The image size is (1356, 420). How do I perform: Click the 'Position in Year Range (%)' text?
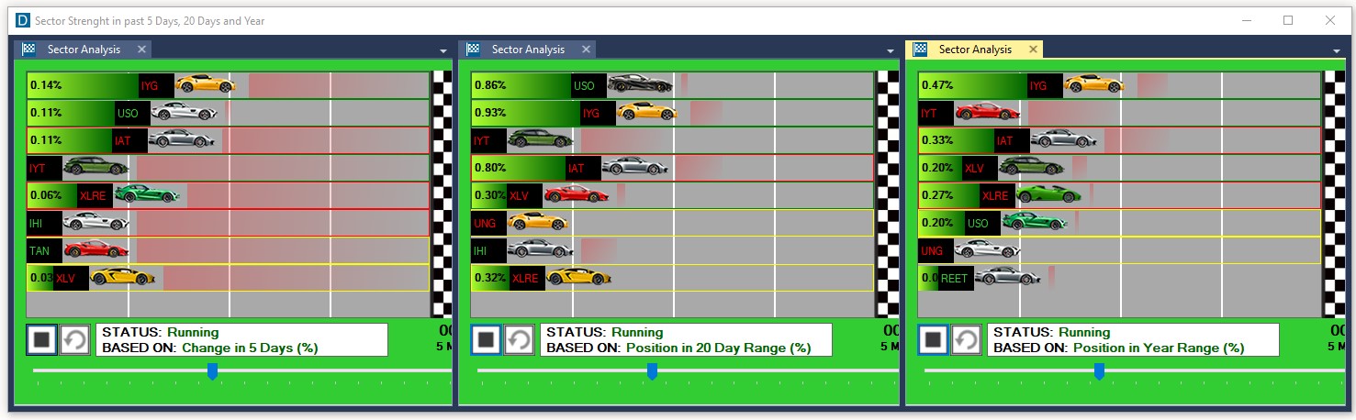[x=1159, y=348]
